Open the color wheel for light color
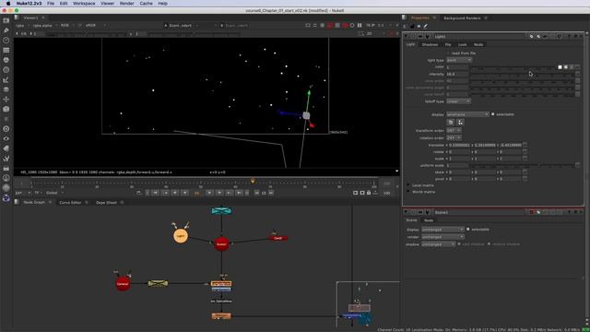 [x=566, y=67]
